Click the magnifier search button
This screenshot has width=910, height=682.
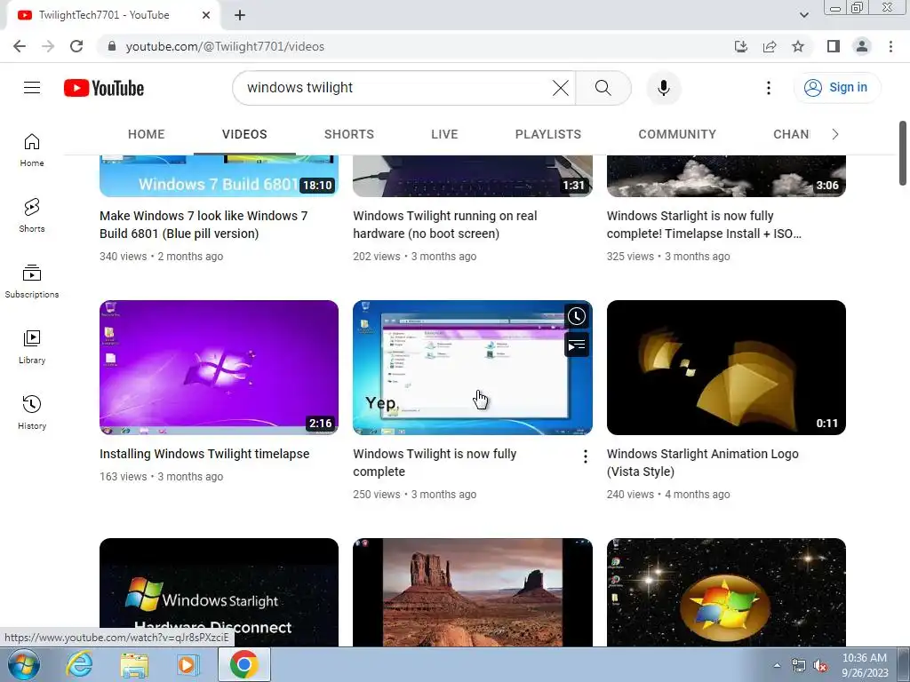coord(603,88)
